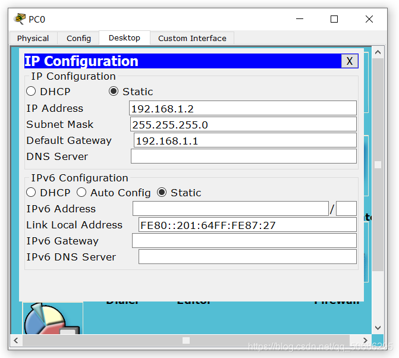The image size is (399, 358).
Task: Open the pie chart desktop application icon
Action: point(53,318)
